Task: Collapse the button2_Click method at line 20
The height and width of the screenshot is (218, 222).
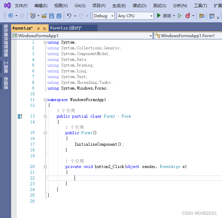Action: pos(45,167)
